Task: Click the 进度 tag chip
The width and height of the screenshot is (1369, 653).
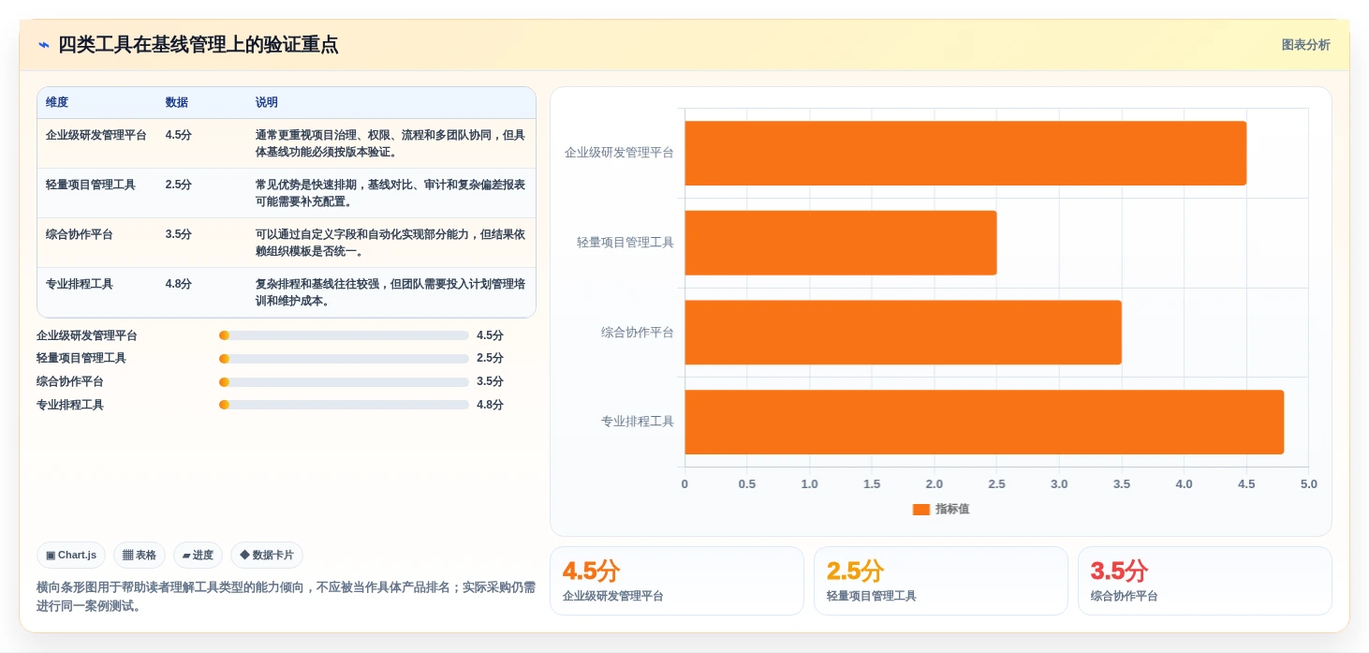Action: click(x=198, y=555)
